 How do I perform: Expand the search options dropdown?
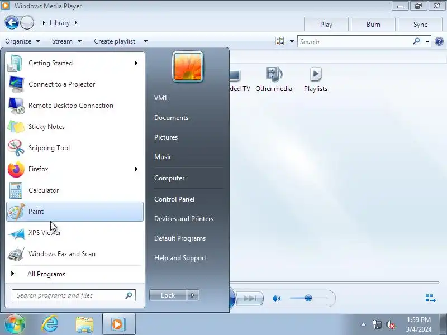point(427,41)
